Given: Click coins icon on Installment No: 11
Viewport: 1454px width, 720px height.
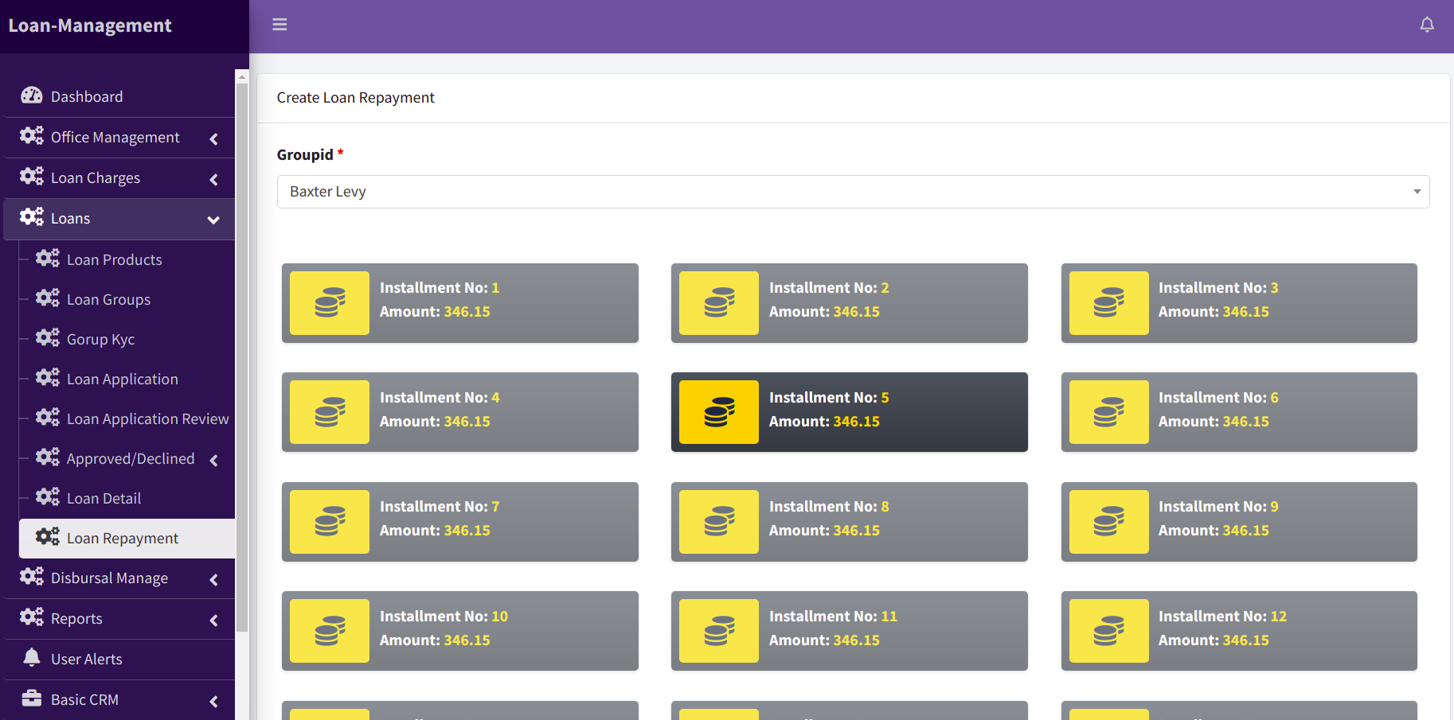Looking at the screenshot, I should [719, 631].
